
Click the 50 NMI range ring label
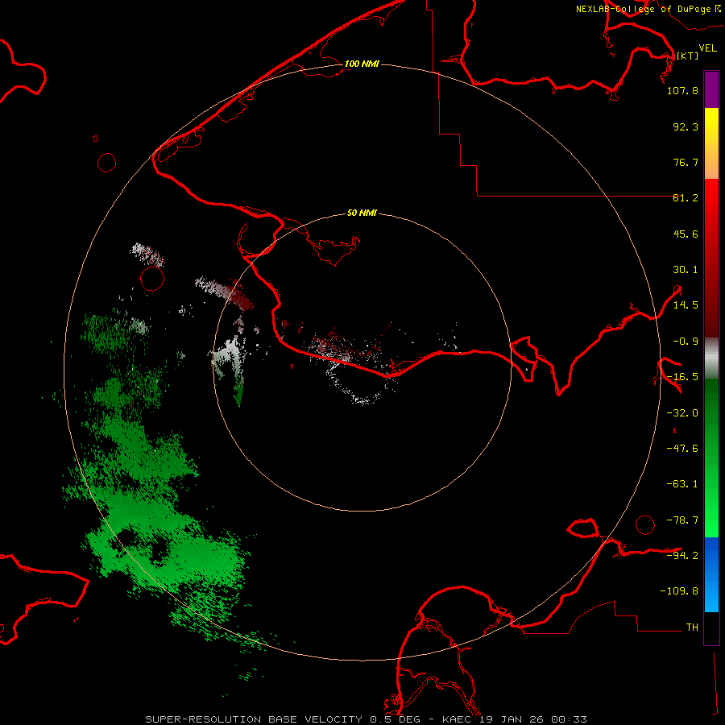pos(362,213)
